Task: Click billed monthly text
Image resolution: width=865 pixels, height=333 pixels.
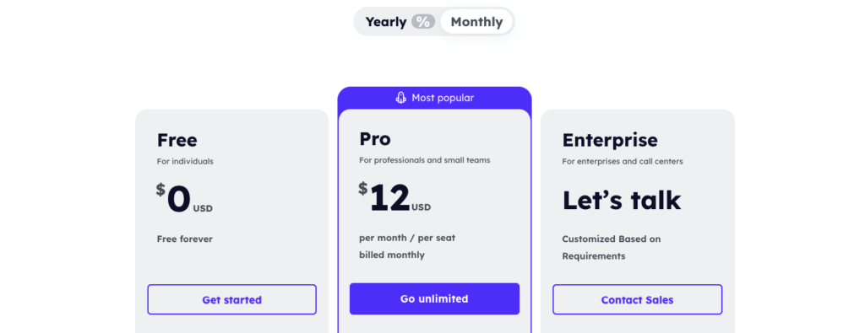Action: 392,255
